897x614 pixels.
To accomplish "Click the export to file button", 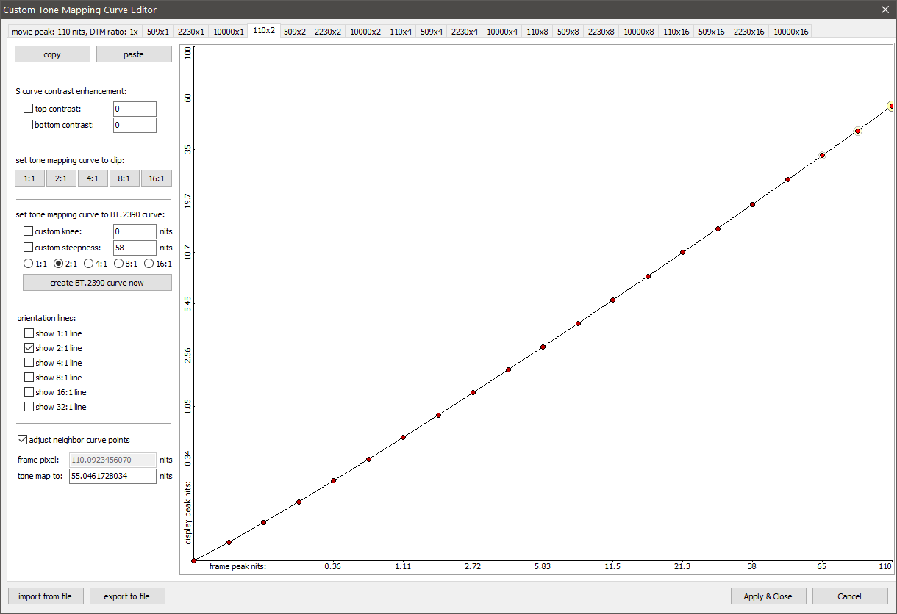I will (x=126, y=596).
